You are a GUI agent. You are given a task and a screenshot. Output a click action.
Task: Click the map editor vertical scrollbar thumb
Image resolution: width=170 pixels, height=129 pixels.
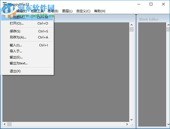point(131,29)
